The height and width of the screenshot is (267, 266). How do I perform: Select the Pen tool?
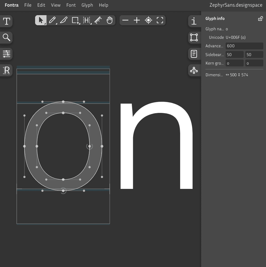(52, 20)
